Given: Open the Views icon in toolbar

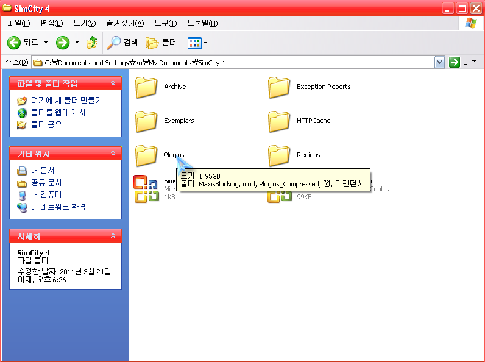Looking at the screenshot, I should [194, 43].
